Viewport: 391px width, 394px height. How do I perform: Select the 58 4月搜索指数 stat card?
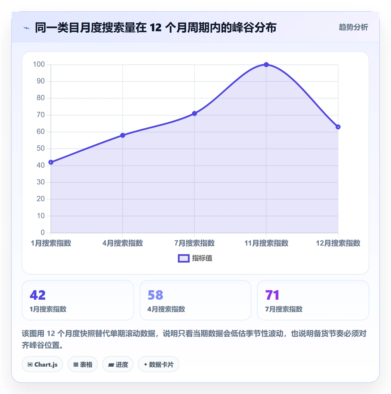(x=195, y=300)
